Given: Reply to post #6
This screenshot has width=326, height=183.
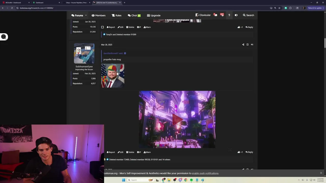Looking at the screenshot, I should 249,152.
